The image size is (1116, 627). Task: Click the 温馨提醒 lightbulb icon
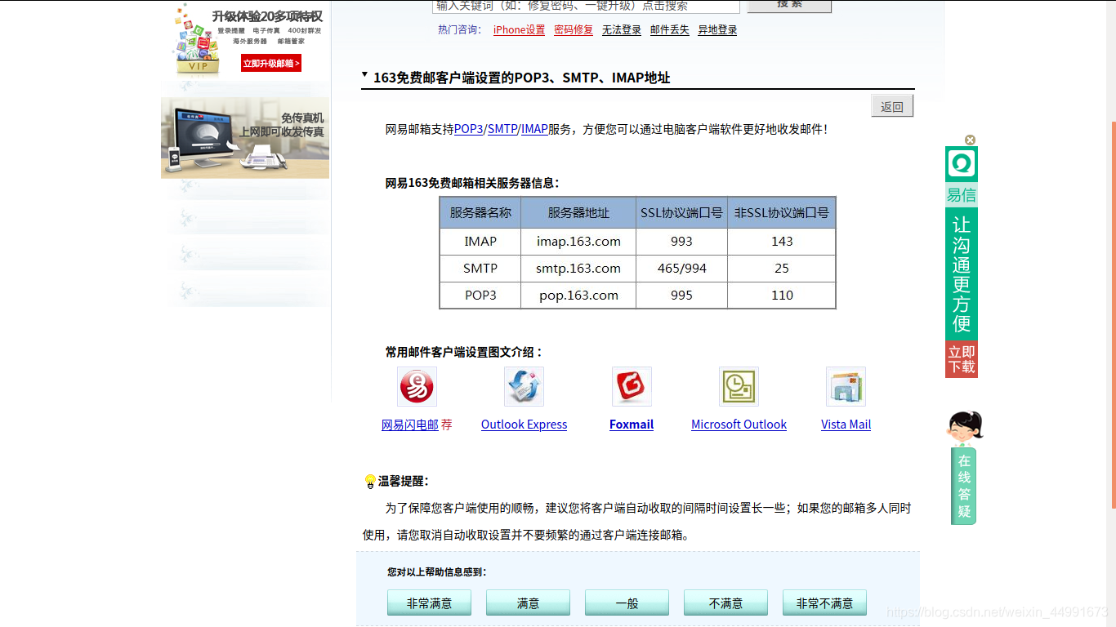369,482
